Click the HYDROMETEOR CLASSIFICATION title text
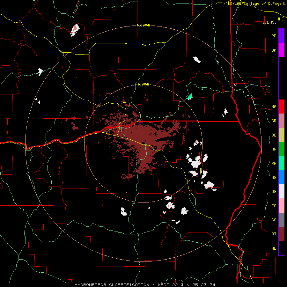The height and width of the screenshot is (287, 287). point(112,285)
